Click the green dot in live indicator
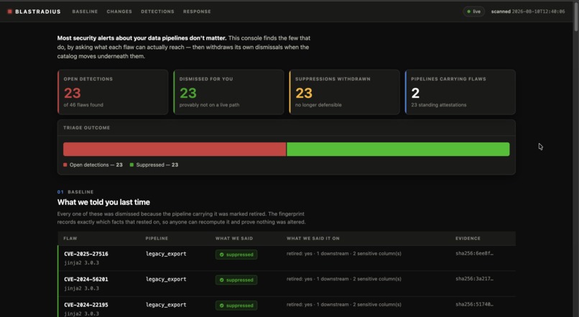 [x=469, y=12]
